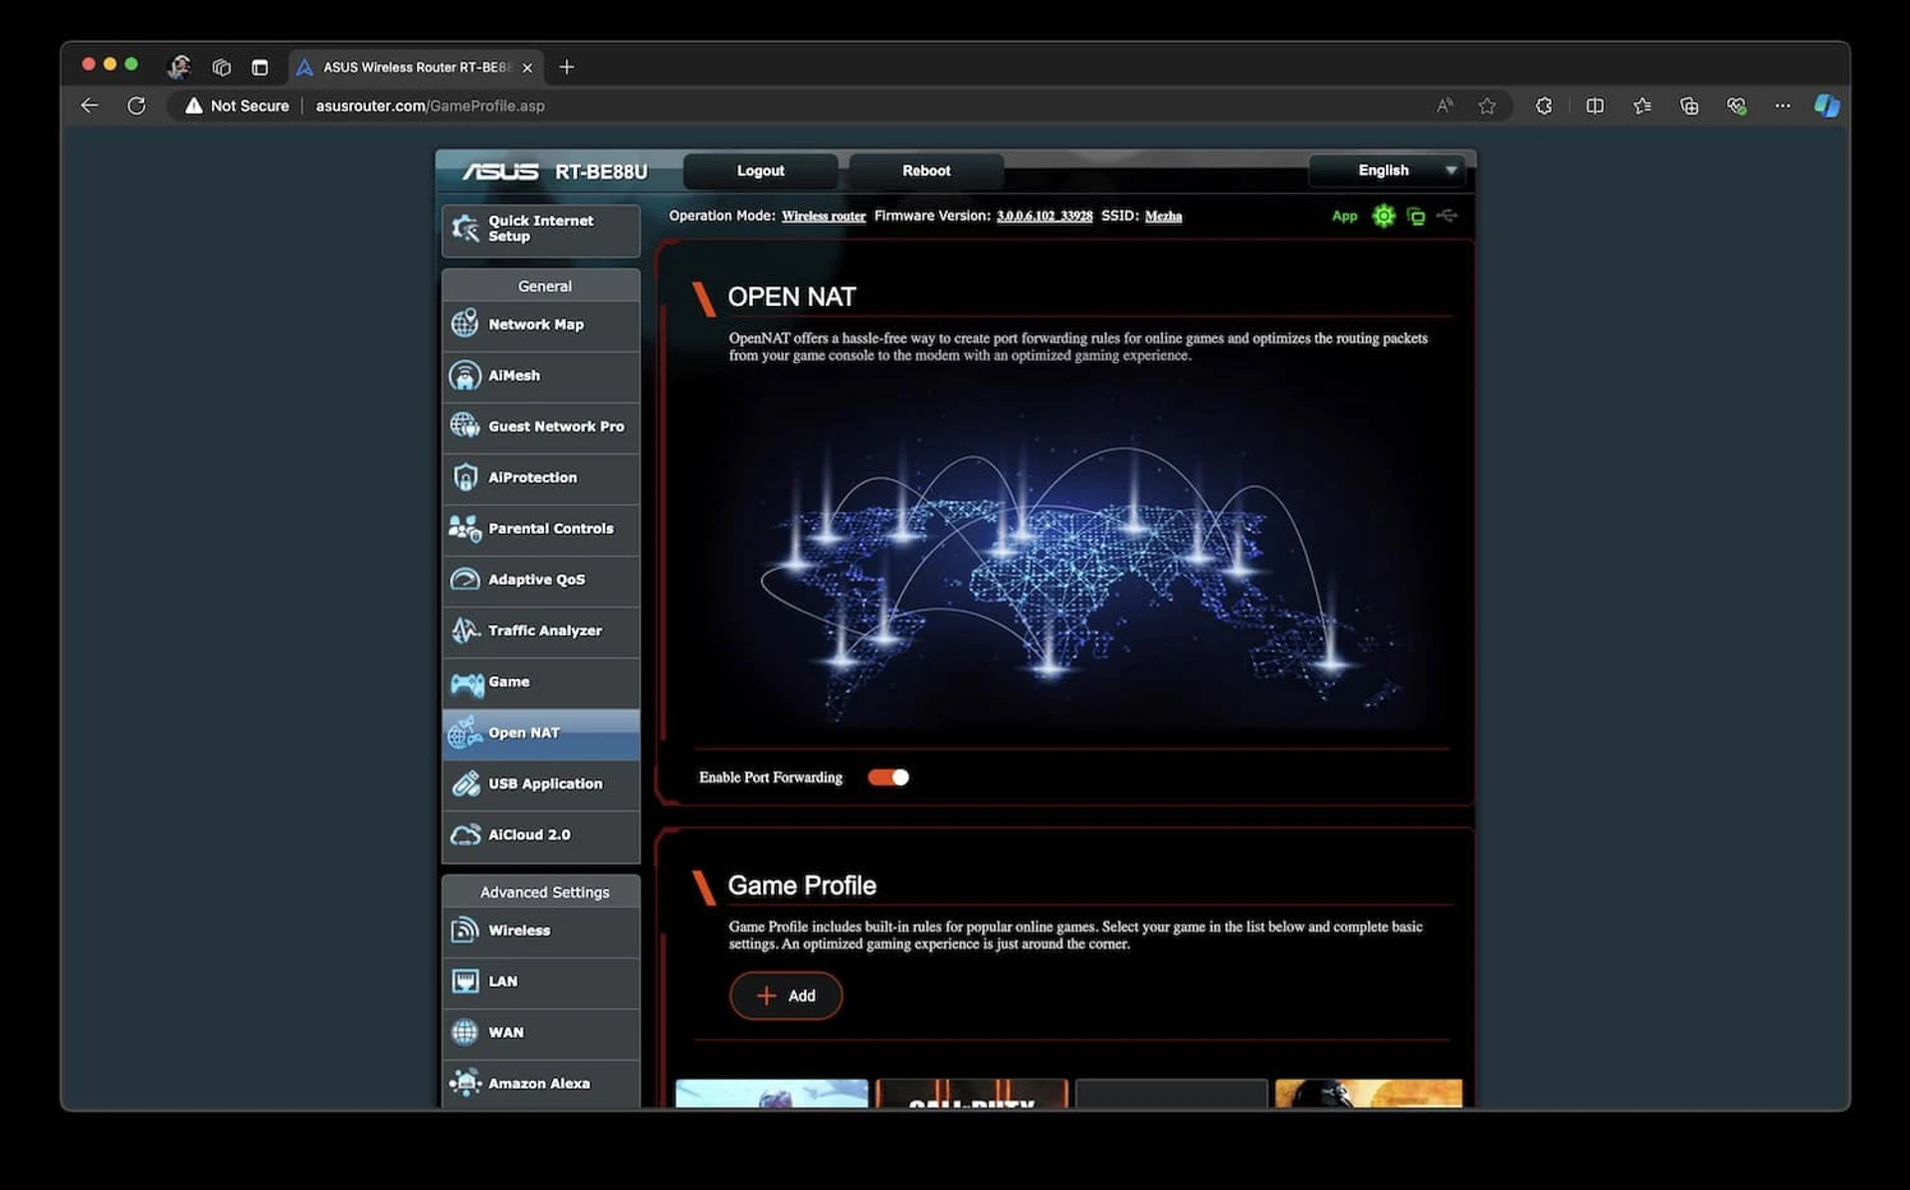1910x1190 pixels.
Task: Open a new browser tab
Action: [567, 67]
